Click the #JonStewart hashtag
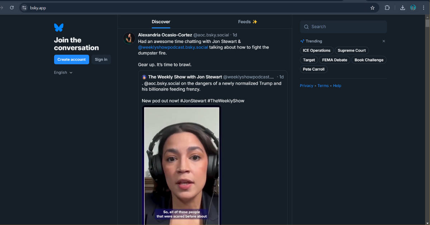430x225 pixels. coord(193,101)
